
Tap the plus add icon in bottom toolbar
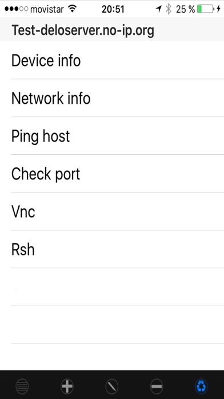coord(67,386)
